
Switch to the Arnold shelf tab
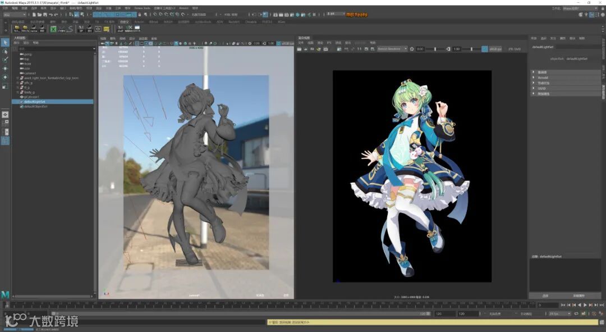[x=139, y=22]
